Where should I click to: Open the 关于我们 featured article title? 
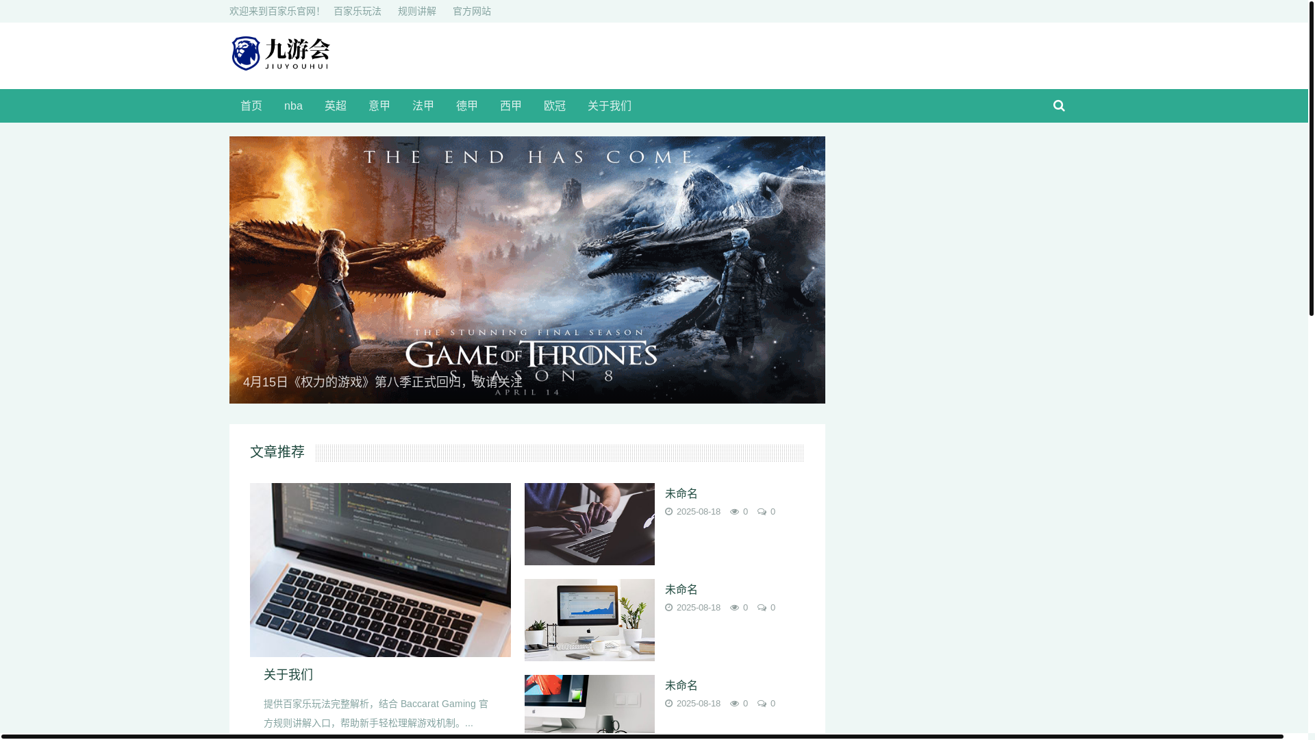[x=288, y=674]
